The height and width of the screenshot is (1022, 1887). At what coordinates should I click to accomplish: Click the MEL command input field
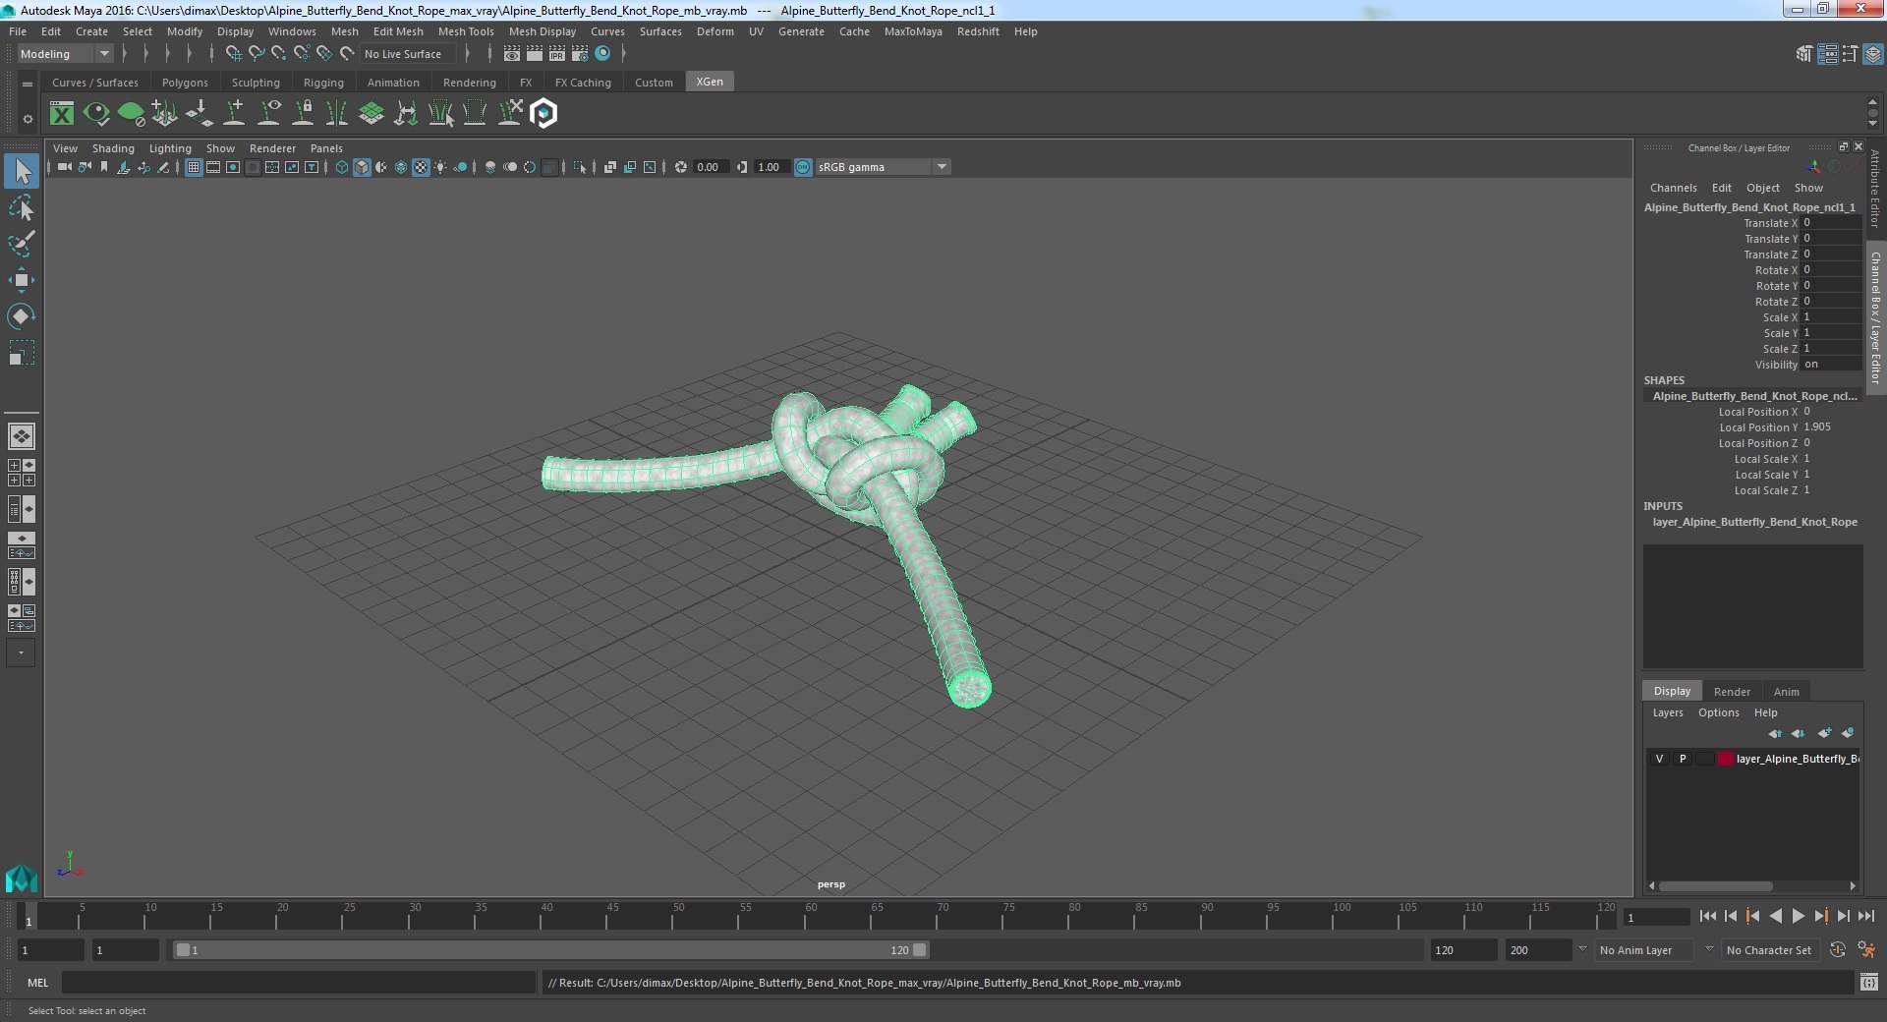click(x=299, y=982)
